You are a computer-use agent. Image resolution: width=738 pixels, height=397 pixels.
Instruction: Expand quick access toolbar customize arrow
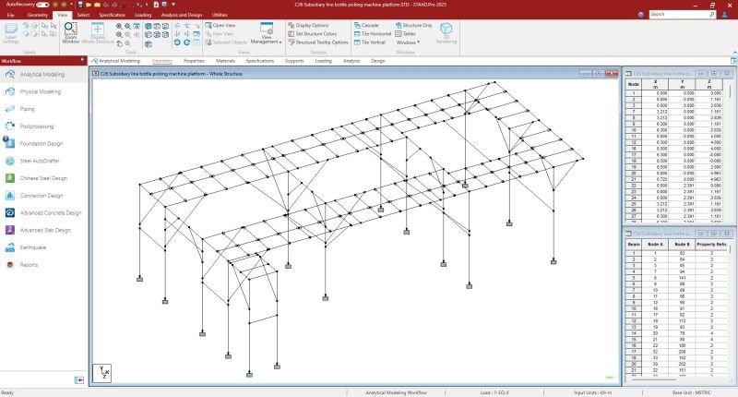173,5
